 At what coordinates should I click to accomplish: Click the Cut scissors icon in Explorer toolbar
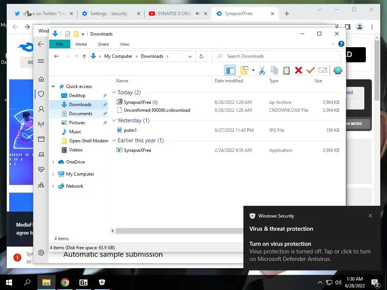pos(262,71)
